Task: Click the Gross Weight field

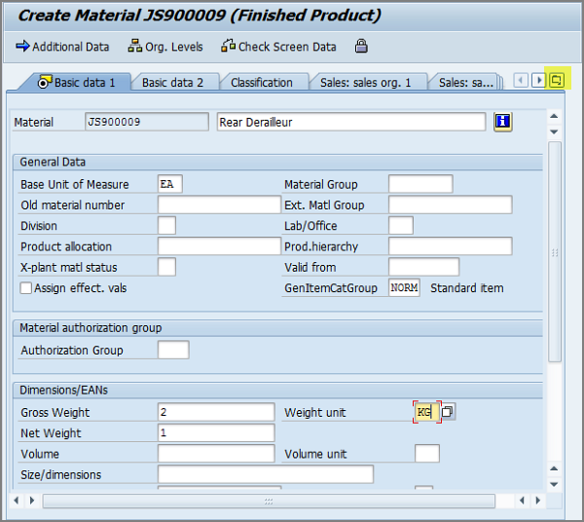Action: [216, 412]
